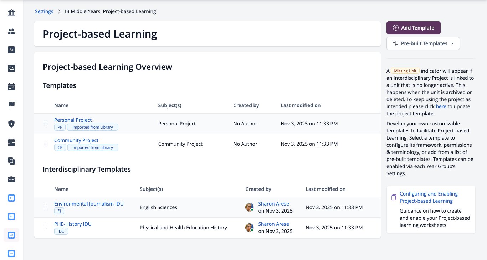Image resolution: width=487 pixels, height=260 pixels.
Task: Click drag handle beside PHE-History IDU
Action: point(45,227)
